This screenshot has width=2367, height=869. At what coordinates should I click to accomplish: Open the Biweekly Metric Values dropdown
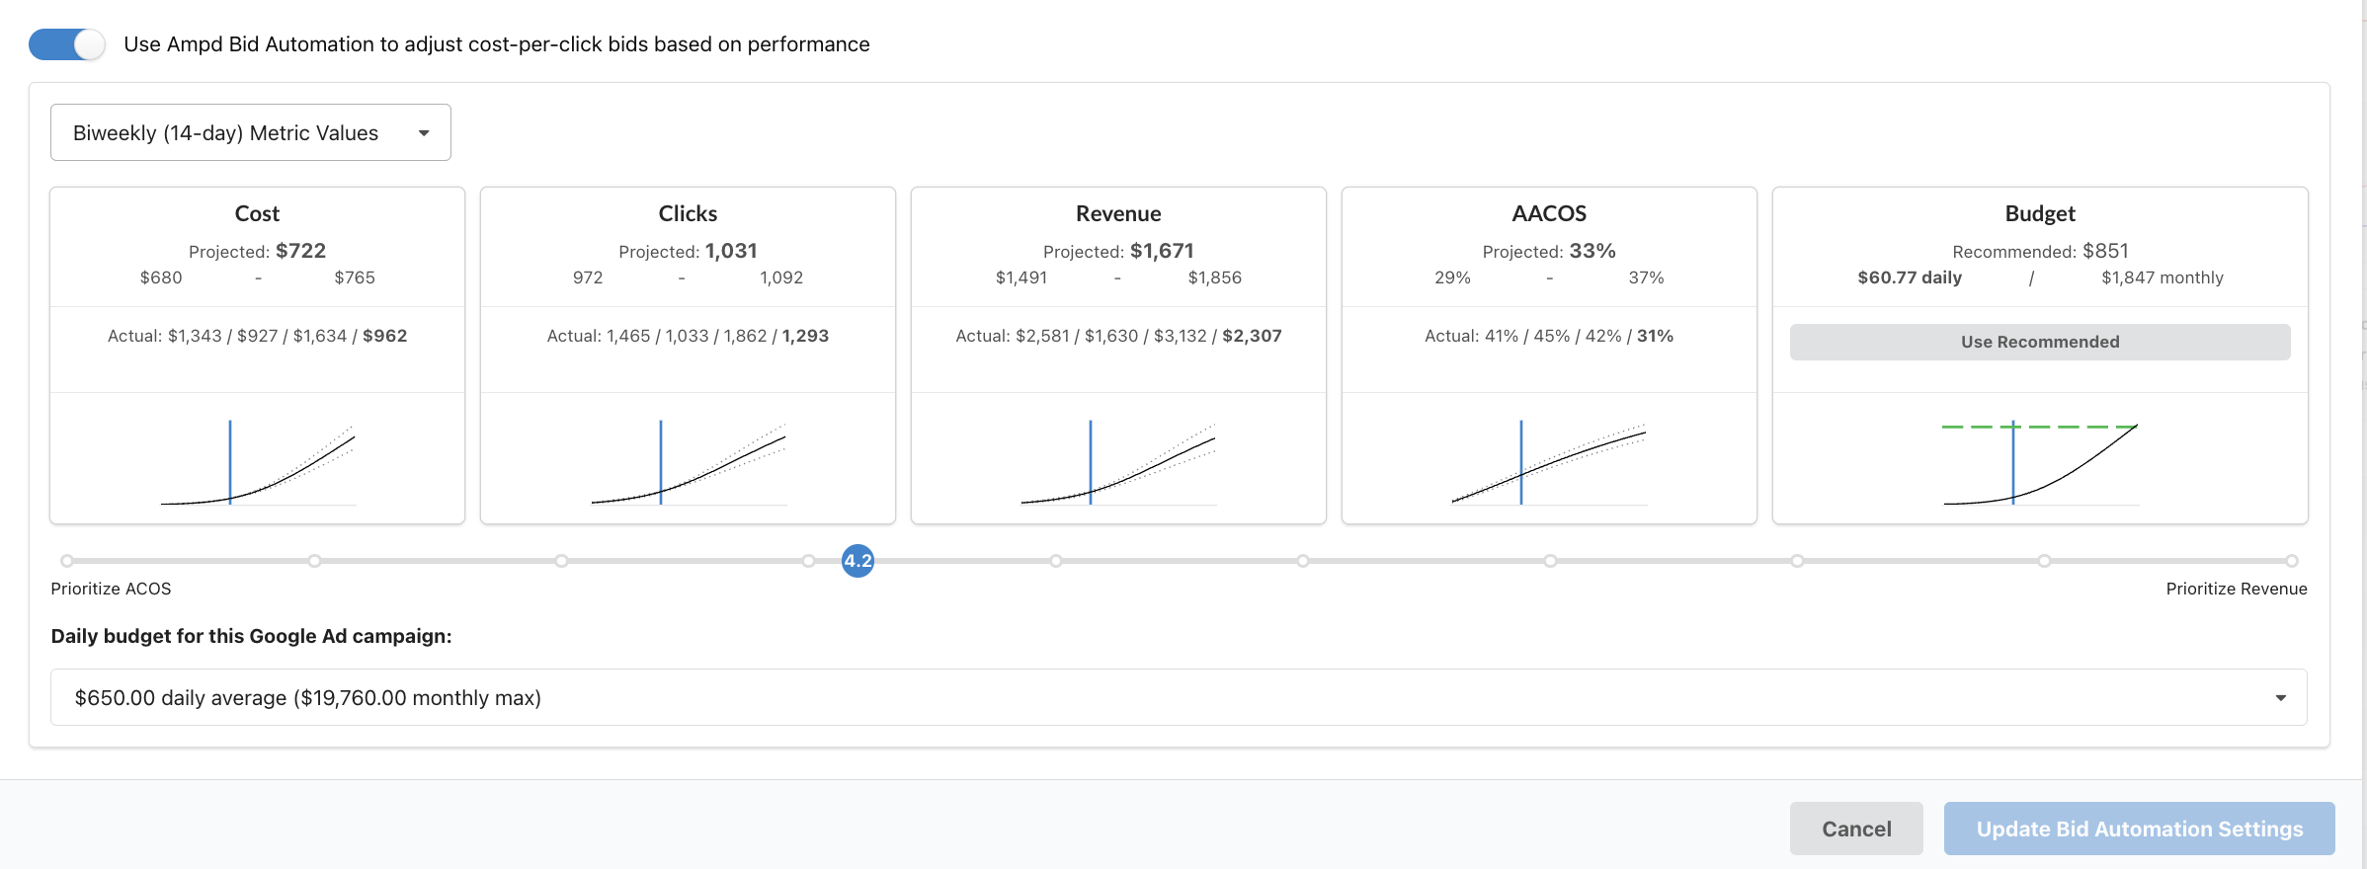tap(250, 131)
